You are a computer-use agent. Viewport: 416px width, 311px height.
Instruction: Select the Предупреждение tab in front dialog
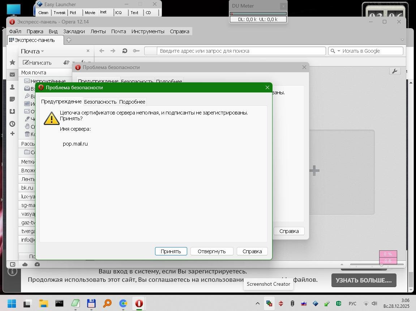[61, 101]
